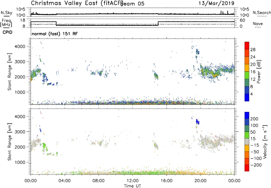Click the '13/Mar/2019' date label

216,3
